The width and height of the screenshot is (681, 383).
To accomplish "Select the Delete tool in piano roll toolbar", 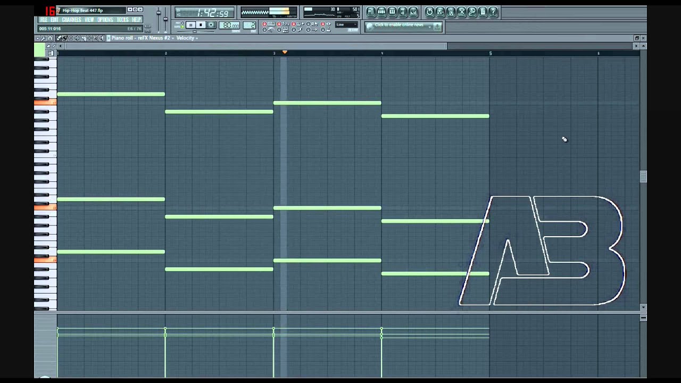I will click(71, 38).
